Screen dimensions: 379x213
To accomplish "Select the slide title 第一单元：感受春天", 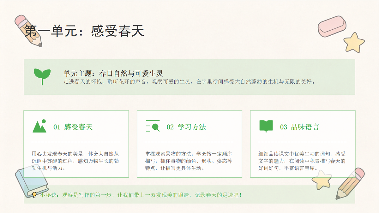I will click(x=84, y=31).
